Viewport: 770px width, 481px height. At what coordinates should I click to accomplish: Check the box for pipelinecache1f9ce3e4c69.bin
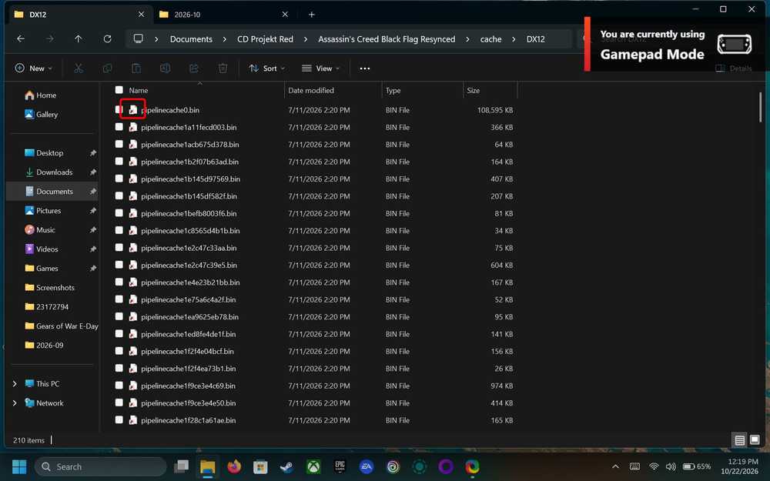point(119,386)
